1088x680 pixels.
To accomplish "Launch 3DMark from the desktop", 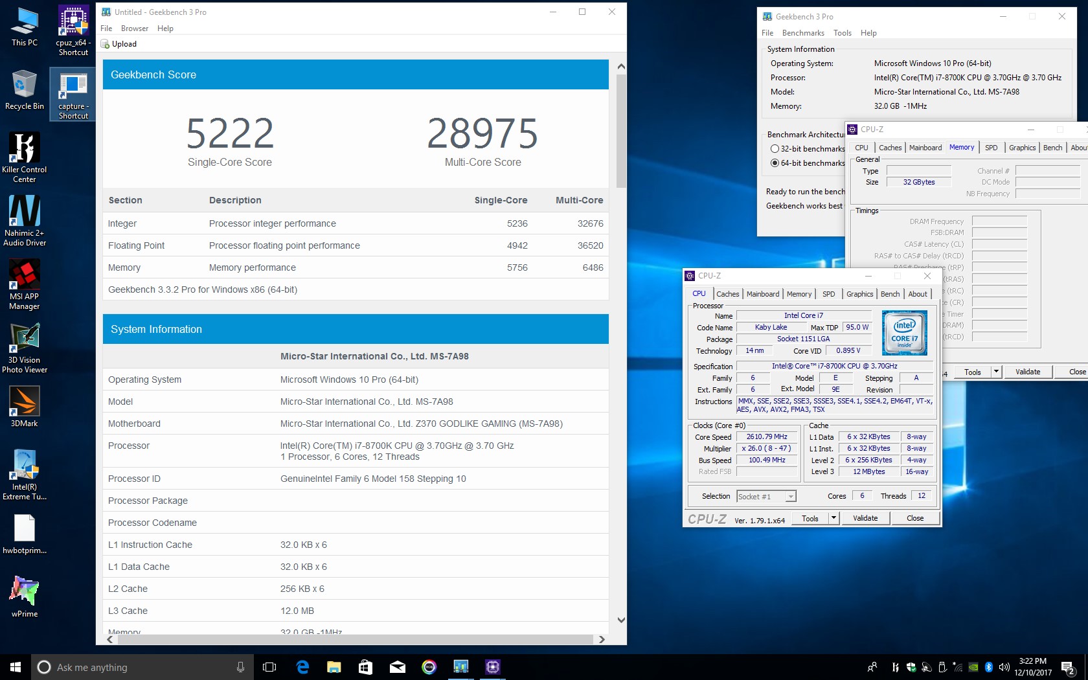I will (x=25, y=406).
